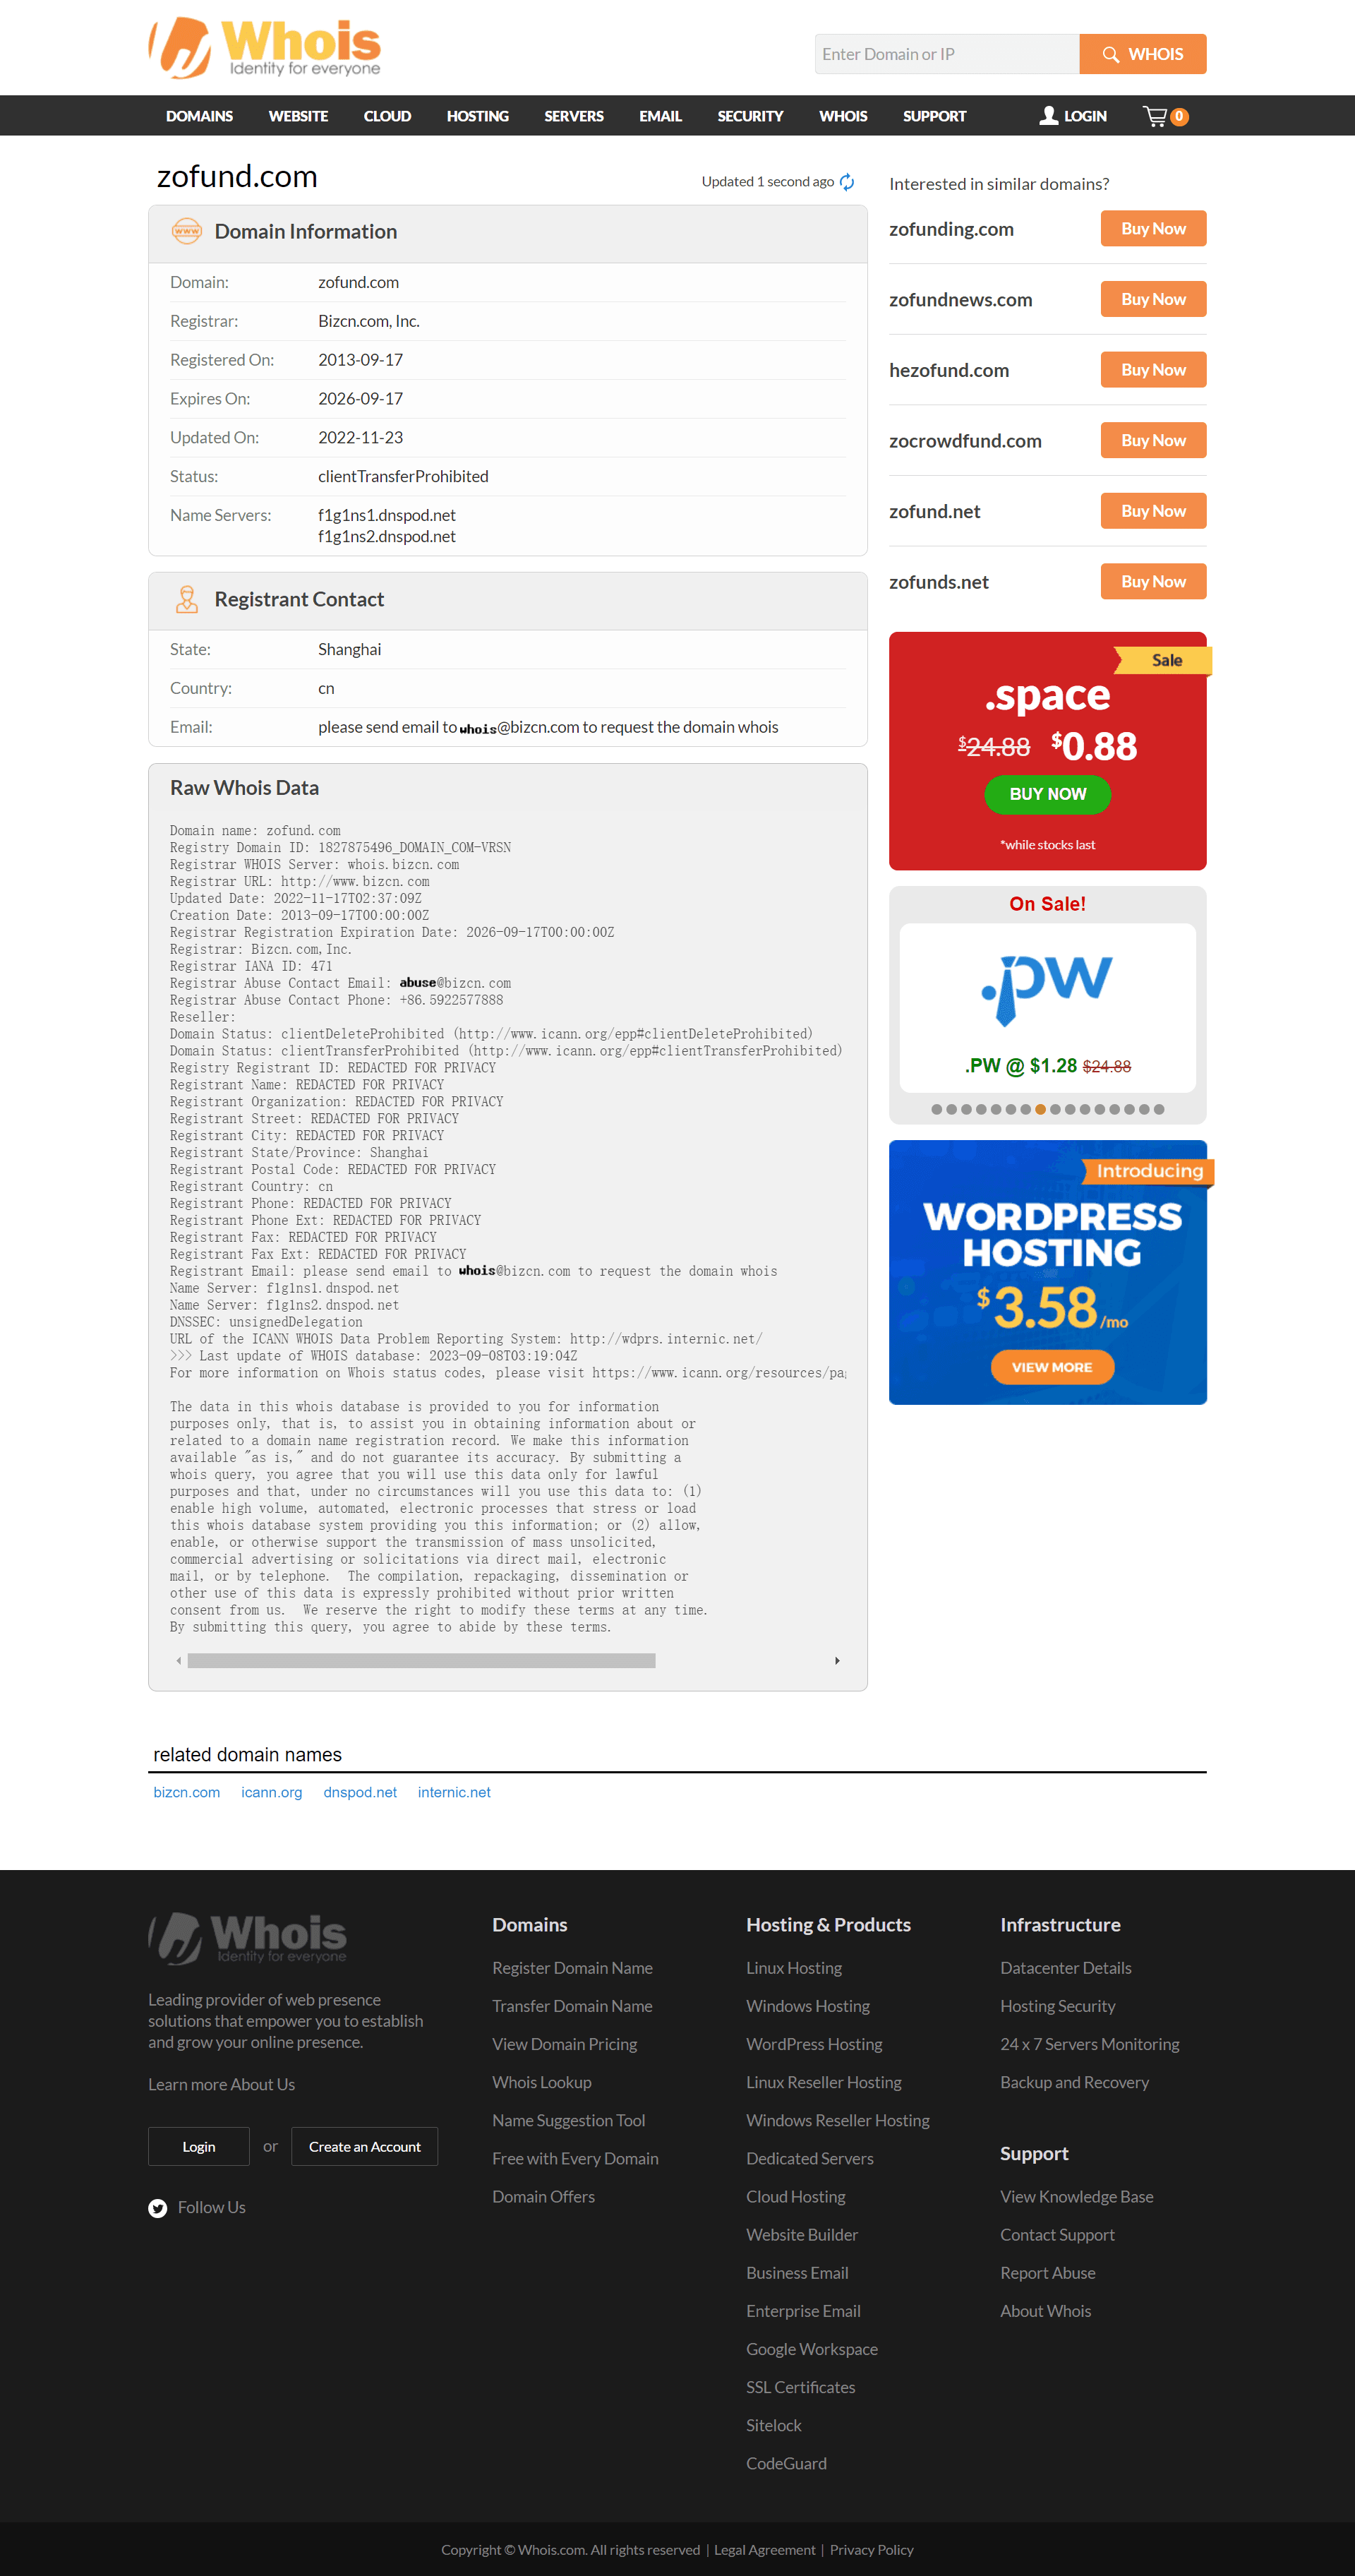The height and width of the screenshot is (2576, 1355).
Task: Open Backup and Recovery link
Action: [x=1074, y=2082]
